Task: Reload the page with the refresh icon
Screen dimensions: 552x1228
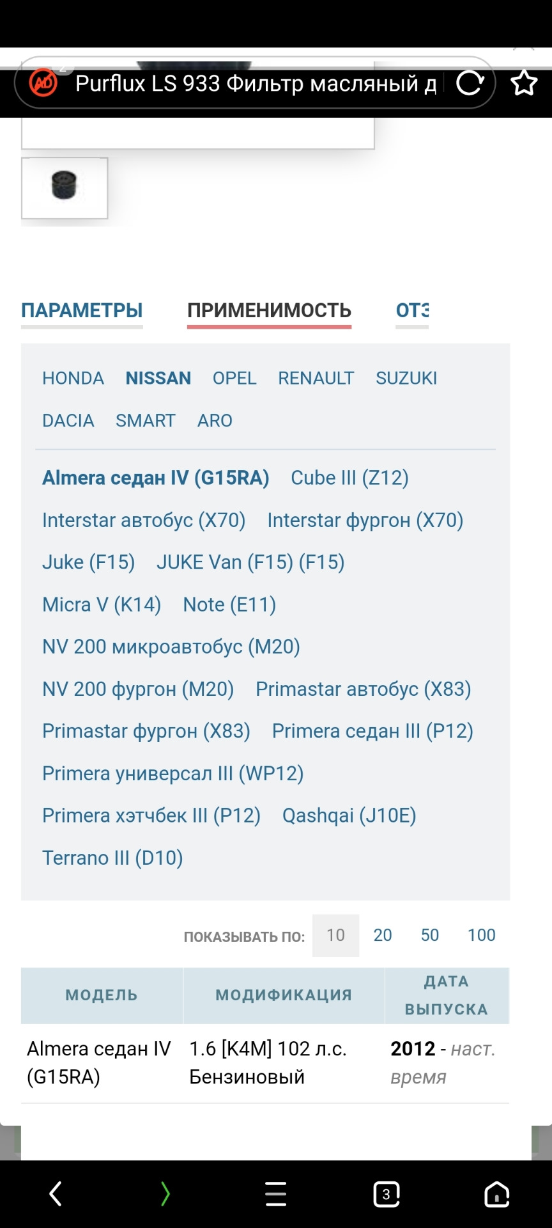Action: pos(470,83)
